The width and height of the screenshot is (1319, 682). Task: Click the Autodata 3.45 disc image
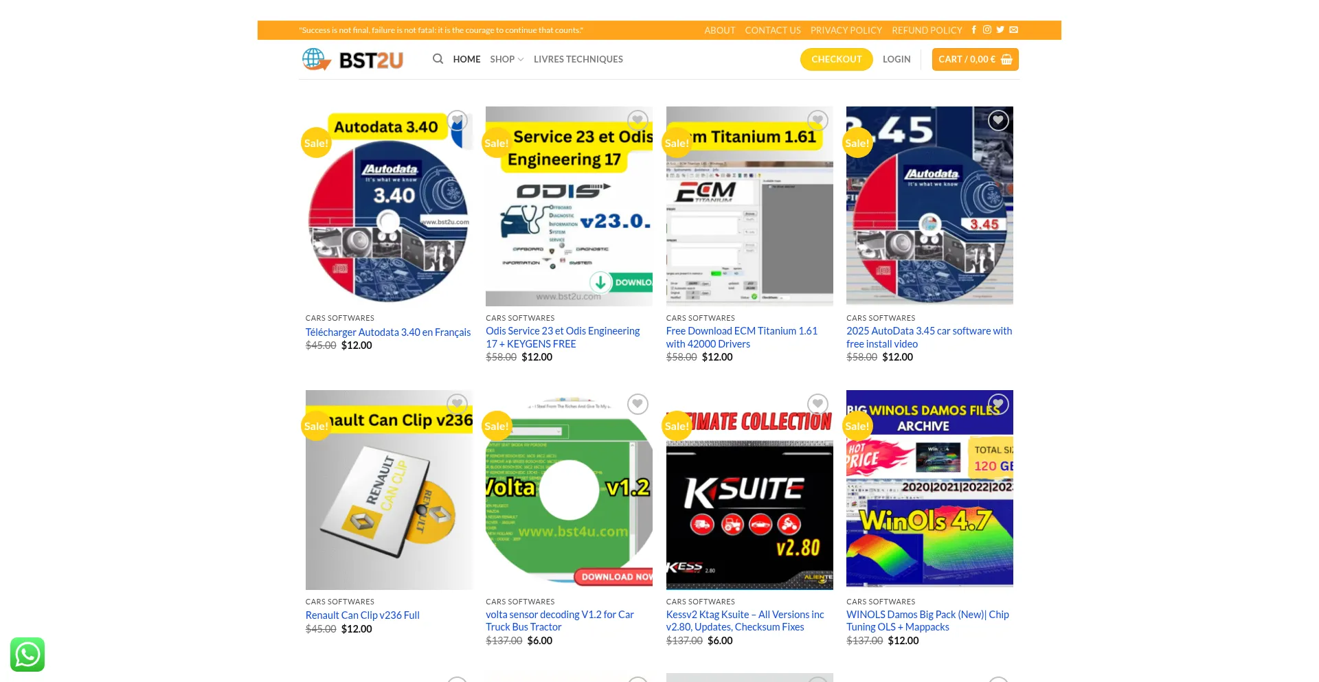[x=929, y=206]
